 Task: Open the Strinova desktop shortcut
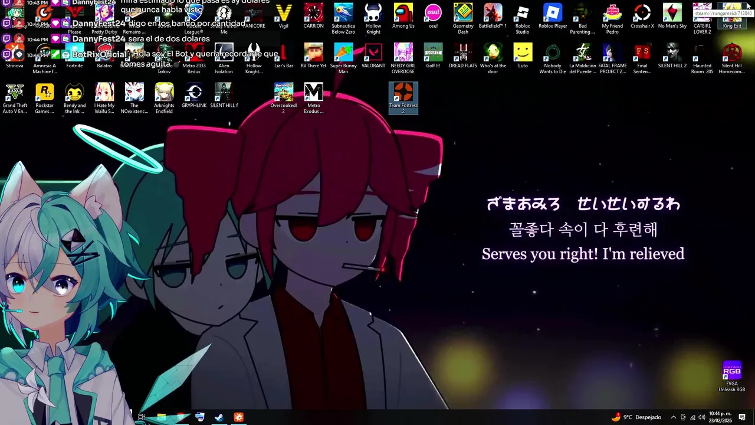click(15, 56)
